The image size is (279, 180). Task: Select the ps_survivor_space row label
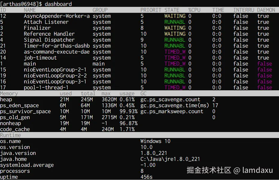[x=25, y=111]
